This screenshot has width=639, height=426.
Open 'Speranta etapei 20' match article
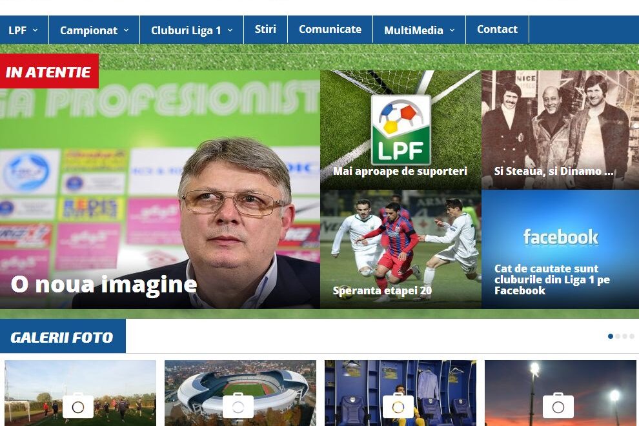click(x=382, y=290)
